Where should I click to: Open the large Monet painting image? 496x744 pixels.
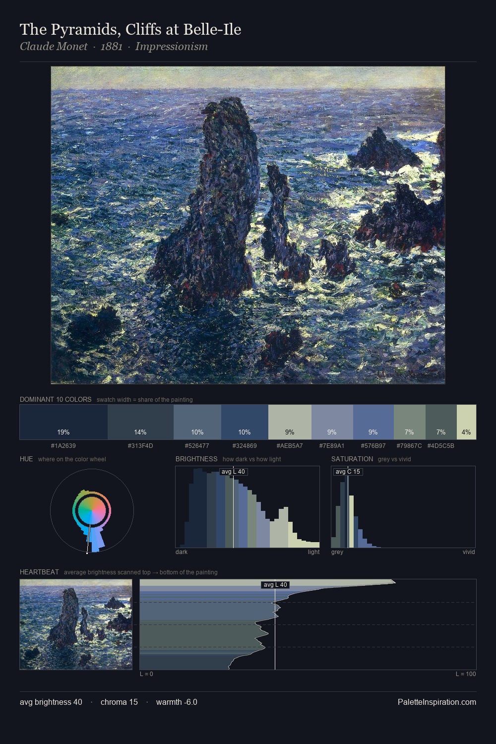coord(248,225)
